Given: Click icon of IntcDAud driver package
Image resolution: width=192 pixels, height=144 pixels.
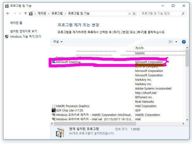Looking at the screenshot, I should click(54, 115).
